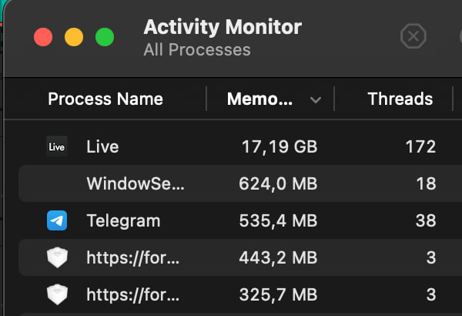The height and width of the screenshot is (316, 462).
Task: Select the https://for... process using 325,7 MB
Action: 133,294
